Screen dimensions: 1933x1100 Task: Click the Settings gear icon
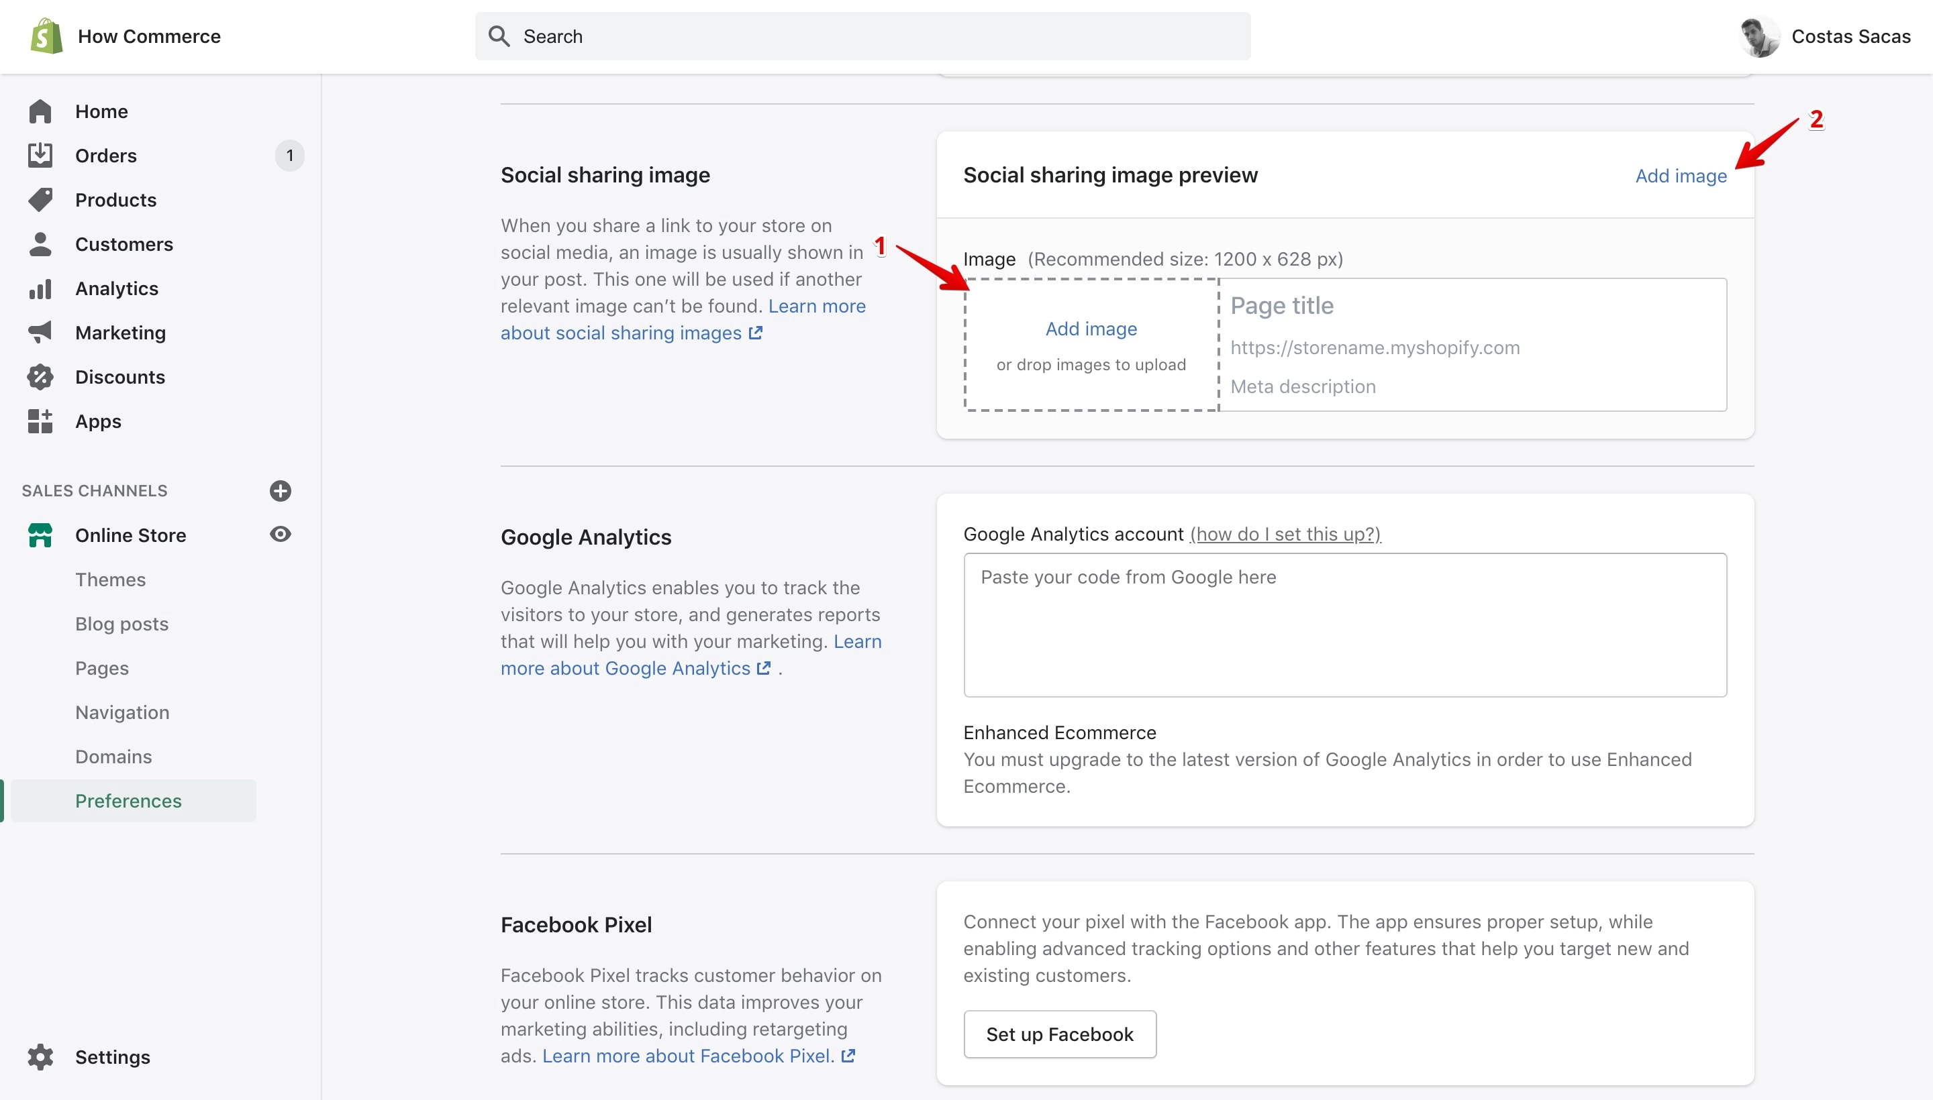coord(40,1056)
